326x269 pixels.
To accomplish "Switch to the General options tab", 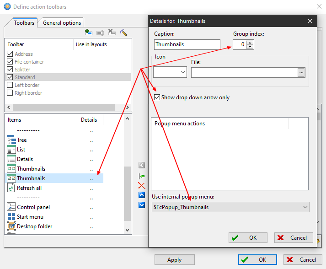I will pos(62,23).
